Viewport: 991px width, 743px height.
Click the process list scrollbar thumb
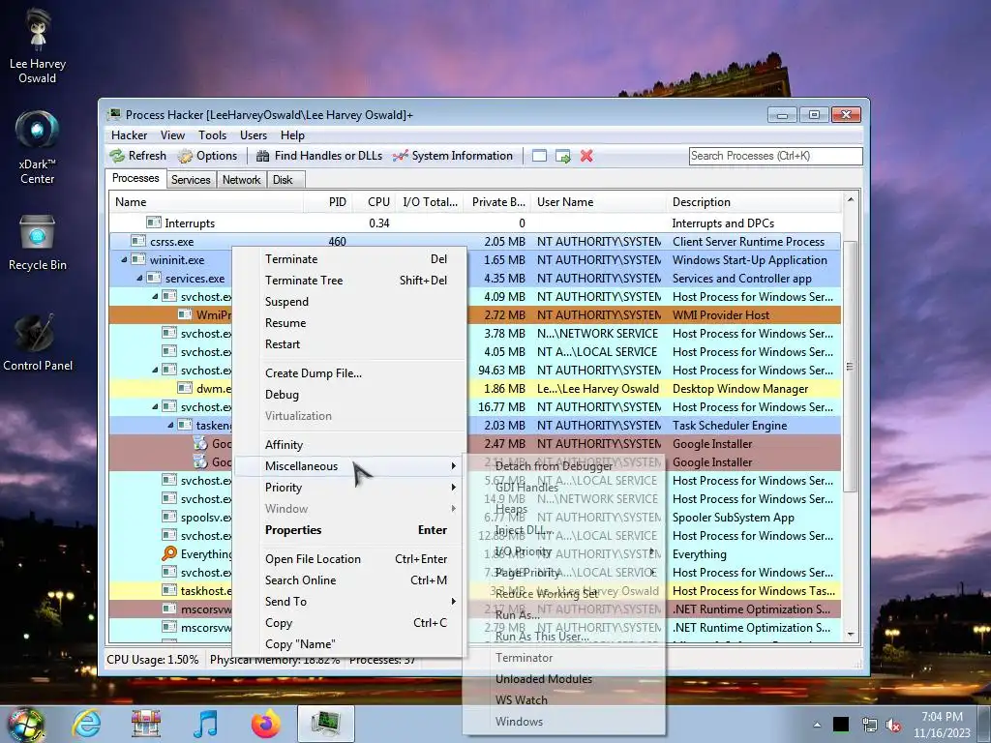pos(850,367)
